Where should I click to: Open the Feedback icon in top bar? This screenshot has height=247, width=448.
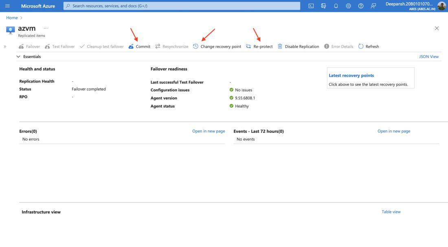pos(373,6)
